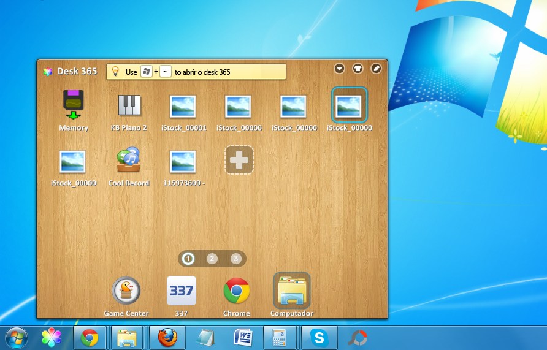Viewport: 547px width, 350px height.
Task: Click the Desk 365 flower logo
Action: (x=48, y=72)
